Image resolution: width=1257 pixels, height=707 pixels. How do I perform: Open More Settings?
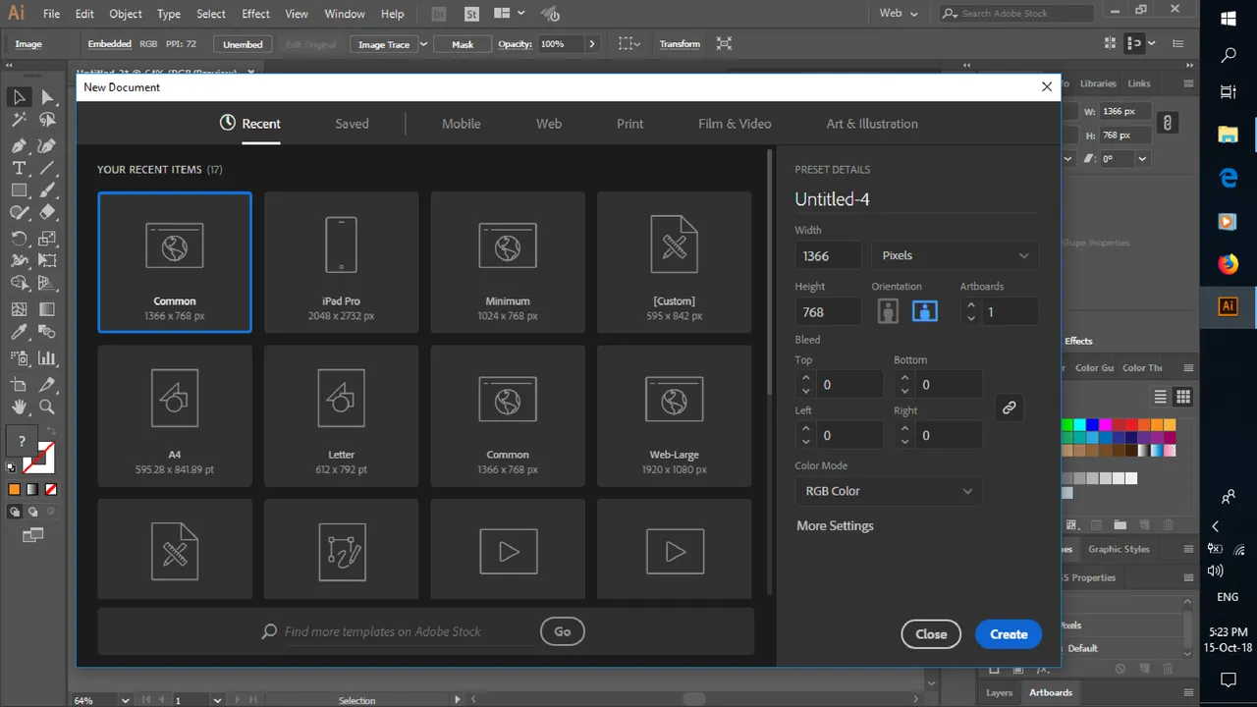tap(835, 525)
